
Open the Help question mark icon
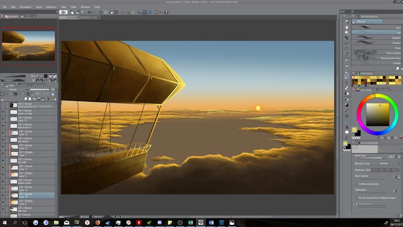[166, 12]
